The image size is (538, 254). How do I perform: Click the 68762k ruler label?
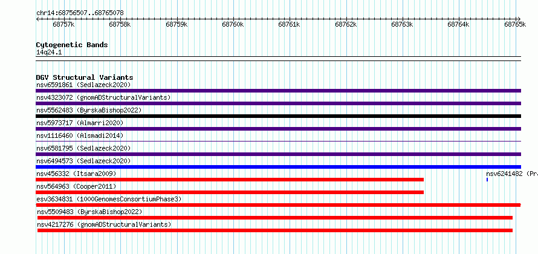coord(346,24)
